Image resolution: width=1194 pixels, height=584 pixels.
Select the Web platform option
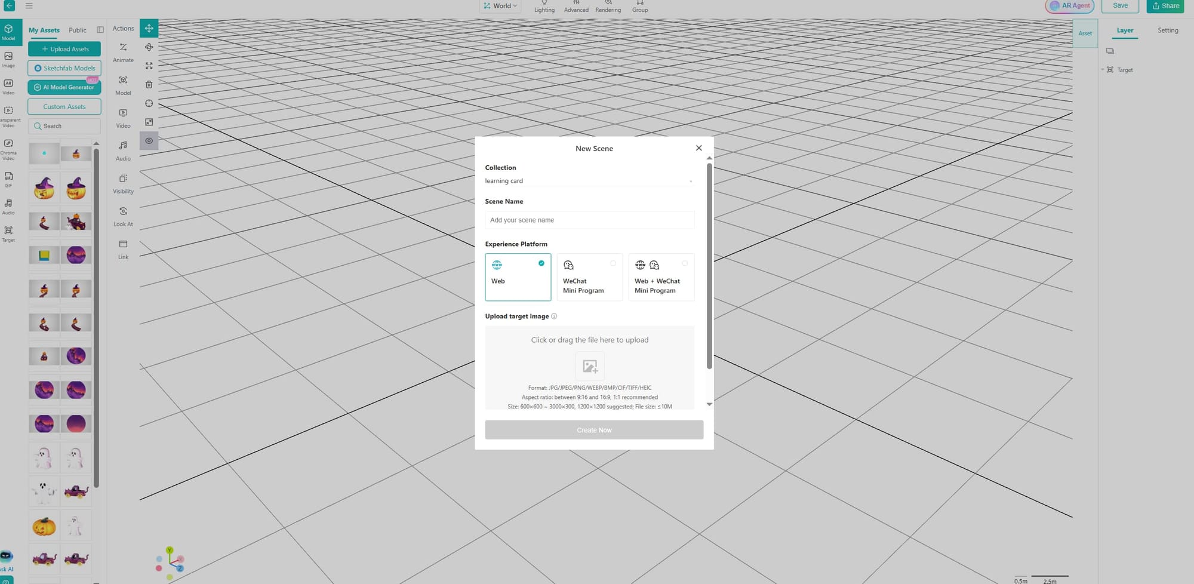[x=518, y=277]
